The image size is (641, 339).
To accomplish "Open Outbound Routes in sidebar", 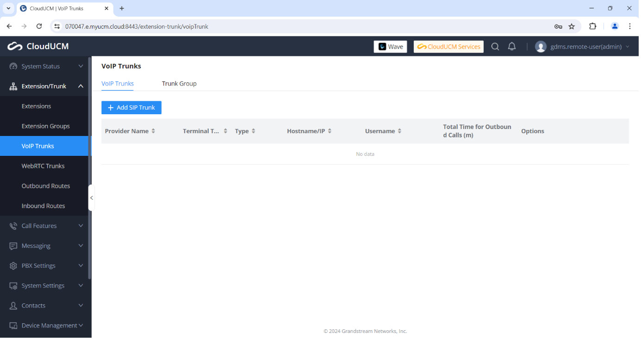I will (x=46, y=186).
